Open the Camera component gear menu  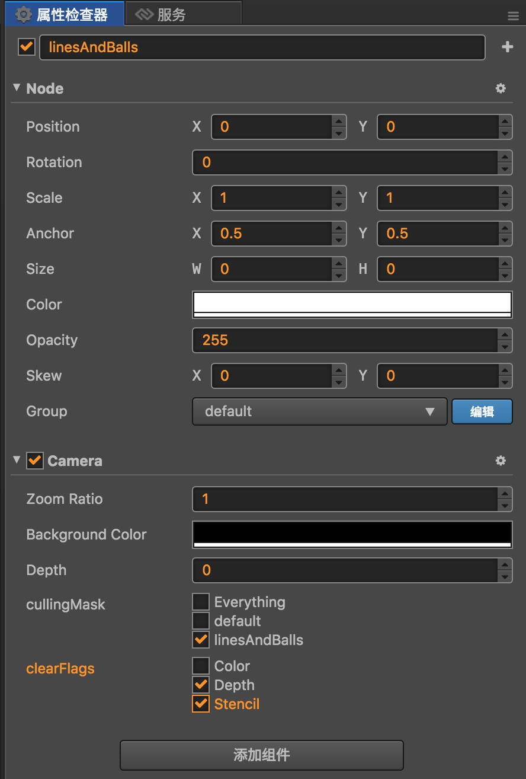501,461
